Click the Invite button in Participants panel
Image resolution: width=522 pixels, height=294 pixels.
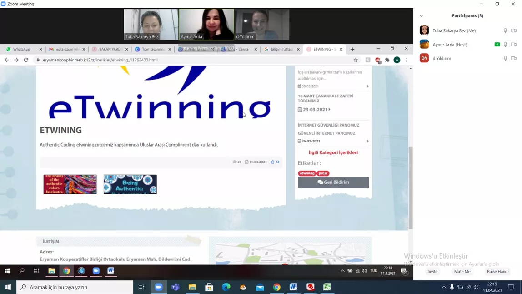[x=432, y=271]
